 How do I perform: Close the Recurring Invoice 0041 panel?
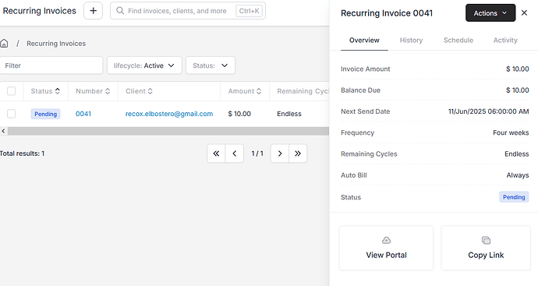524,12
